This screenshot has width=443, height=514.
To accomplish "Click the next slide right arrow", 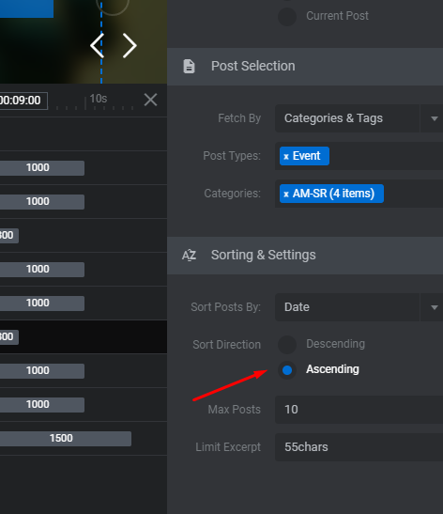I will tap(130, 45).
